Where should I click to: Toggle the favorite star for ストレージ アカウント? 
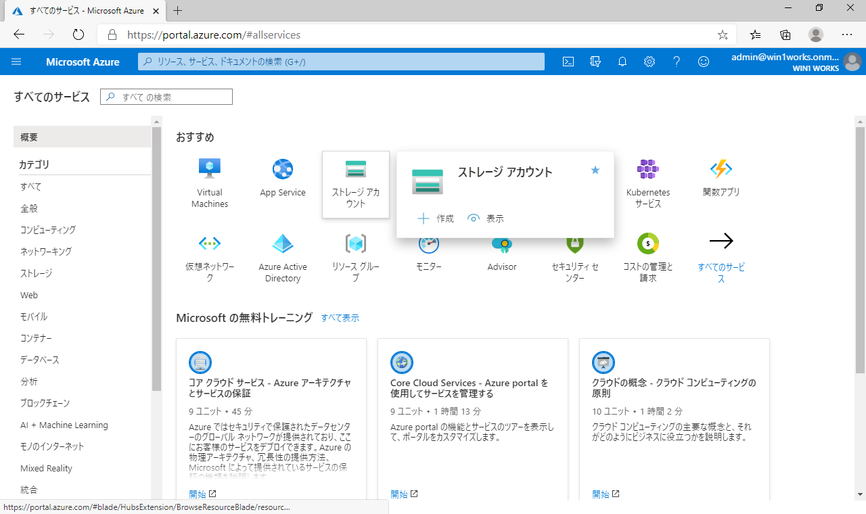click(x=595, y=170)
